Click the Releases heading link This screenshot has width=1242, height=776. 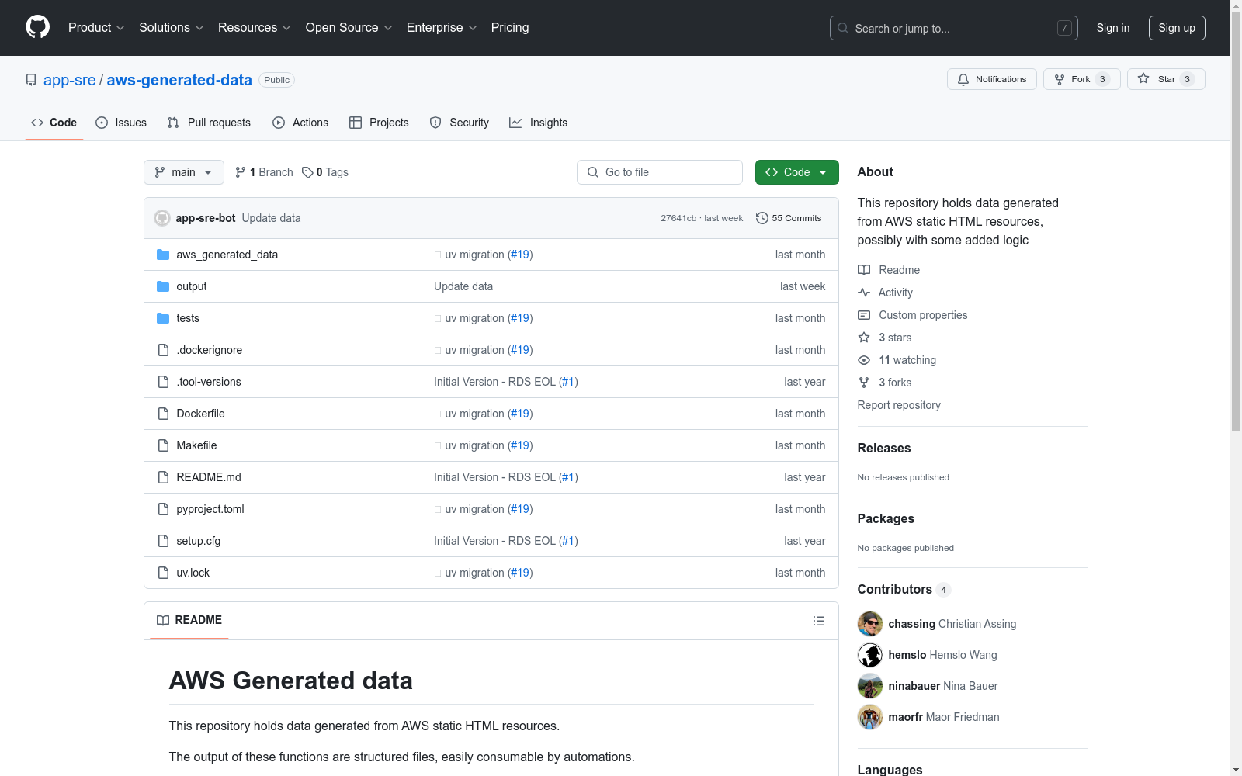884,448
